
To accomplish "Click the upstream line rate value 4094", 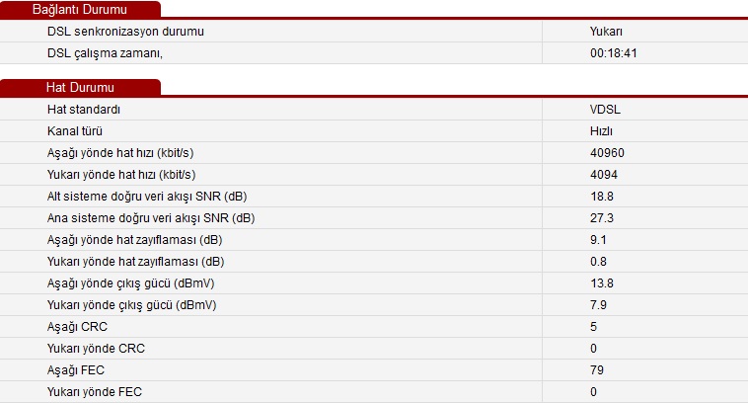I will [x=604, y=175].
